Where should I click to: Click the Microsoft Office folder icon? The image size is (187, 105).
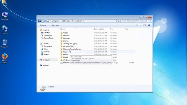61,46
